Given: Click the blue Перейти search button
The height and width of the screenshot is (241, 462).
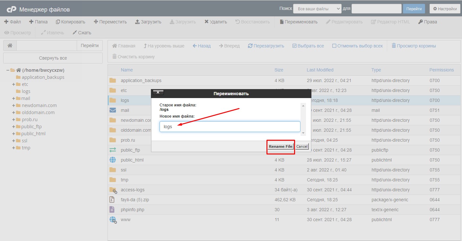Looking at the screenshot, I should [414, 9].
